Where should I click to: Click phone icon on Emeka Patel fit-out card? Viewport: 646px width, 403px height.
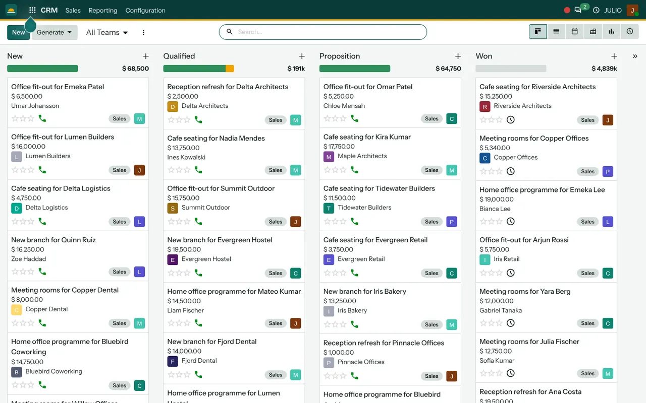tap(42, 118)
